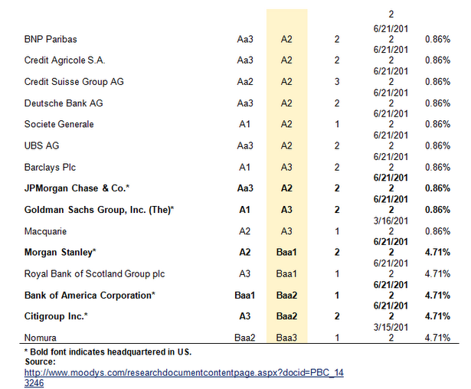Select the 'Credit Agricole S.A.' row name
This screenshot has height=389, width=471.
click(x=64, y=60)
